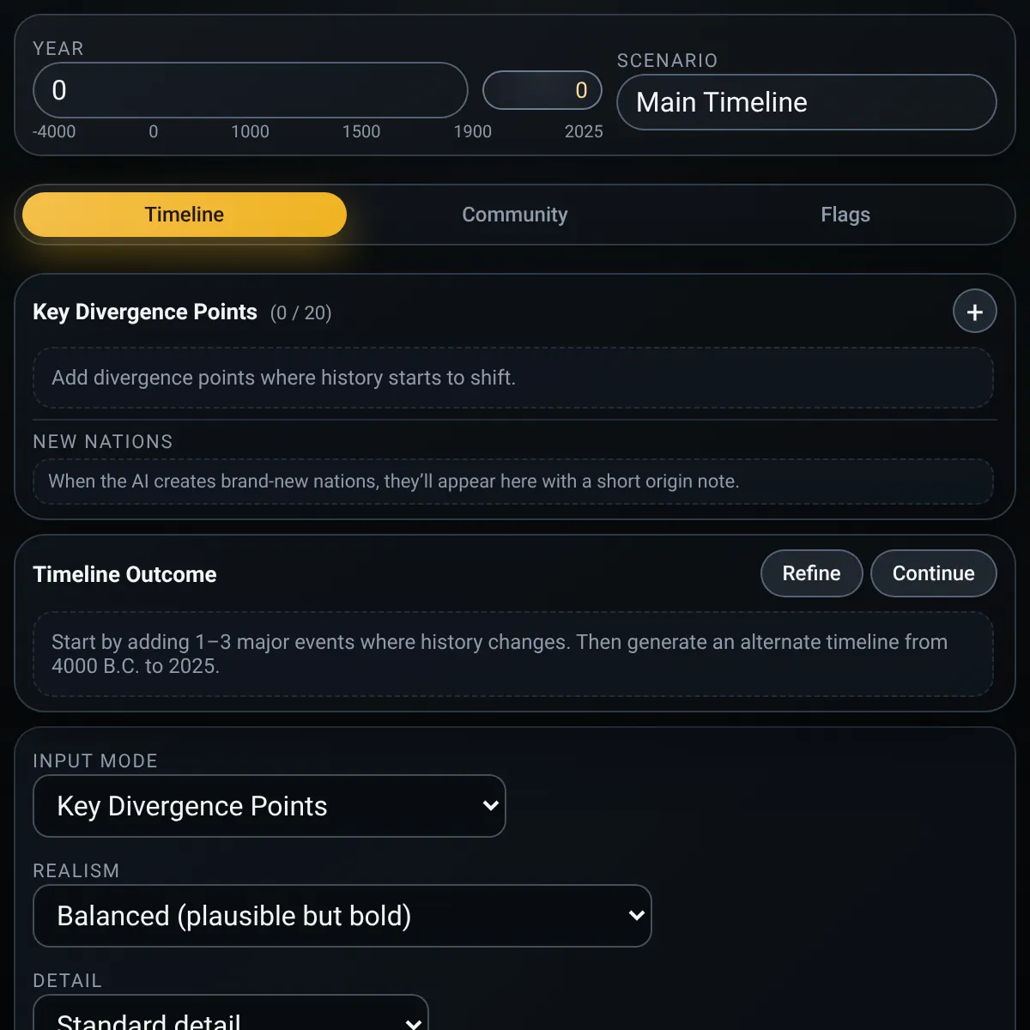Click the Continue button

coord(933,573)
